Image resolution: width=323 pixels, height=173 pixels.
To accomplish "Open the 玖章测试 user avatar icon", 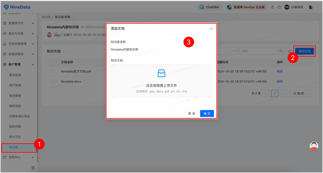I will click(x=287, y=7).
